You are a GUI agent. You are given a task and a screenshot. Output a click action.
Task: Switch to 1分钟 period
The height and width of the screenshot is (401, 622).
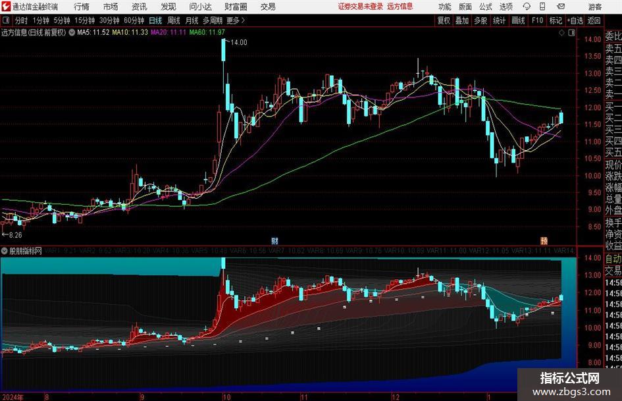pos(40,20)
